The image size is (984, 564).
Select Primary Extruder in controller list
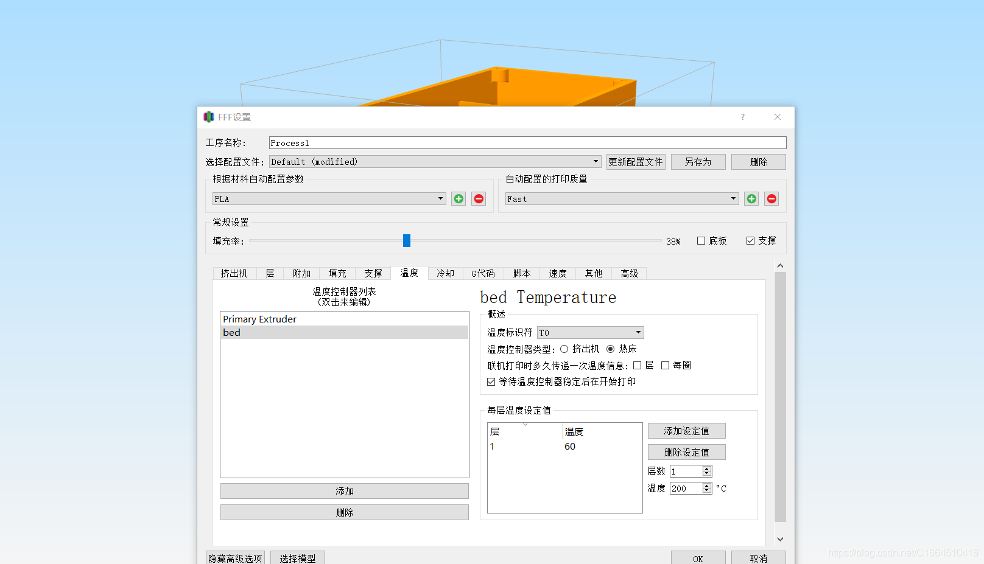(x=344, y=319)
